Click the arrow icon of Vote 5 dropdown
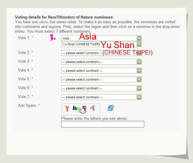The width and height of the screenshot is (193, 163). (139, 79)
